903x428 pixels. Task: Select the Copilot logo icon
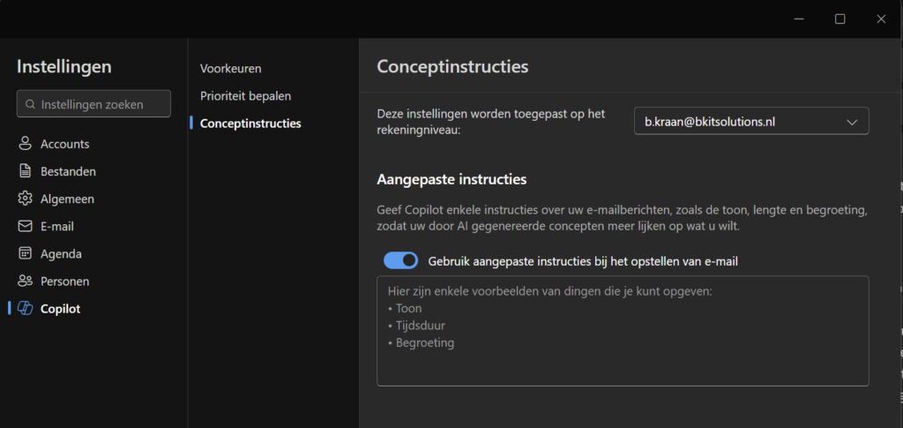coord(25,309)
